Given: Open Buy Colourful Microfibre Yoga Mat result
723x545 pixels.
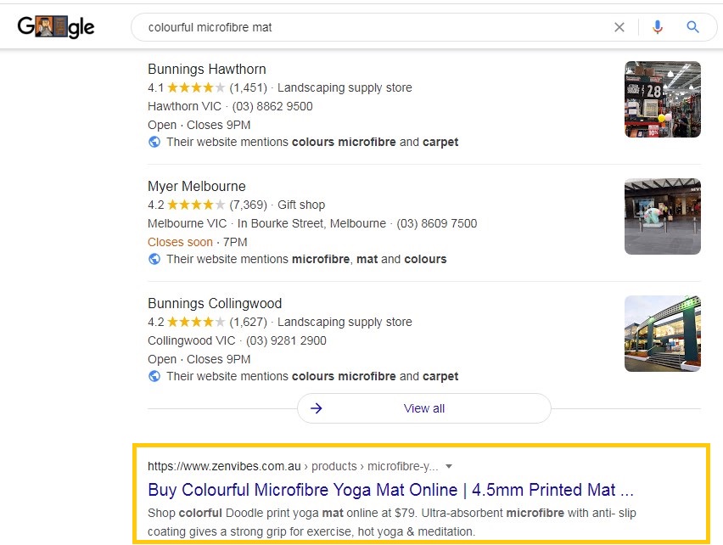Looking at the screenshot, I should click(390, 490).
